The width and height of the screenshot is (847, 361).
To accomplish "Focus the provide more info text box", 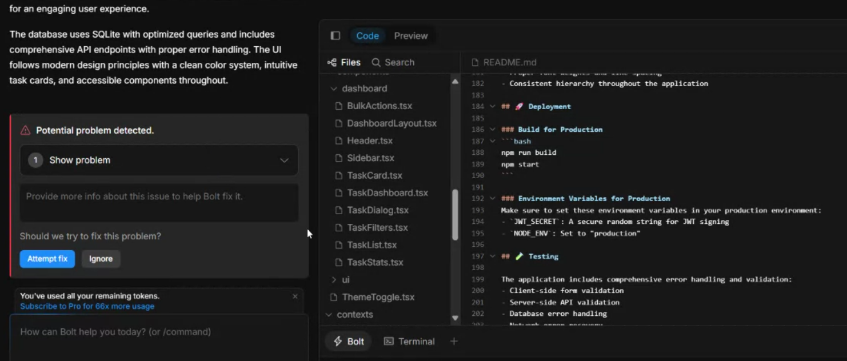I will coord(159,203).
